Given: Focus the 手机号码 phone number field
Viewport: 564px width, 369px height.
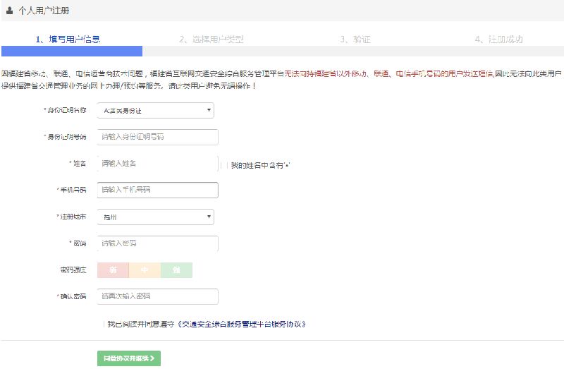Looking at the screenshot, I should [157, 190].
